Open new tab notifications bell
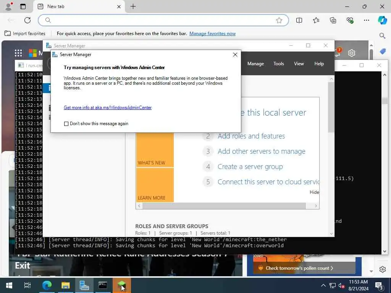 coord(338,53)
